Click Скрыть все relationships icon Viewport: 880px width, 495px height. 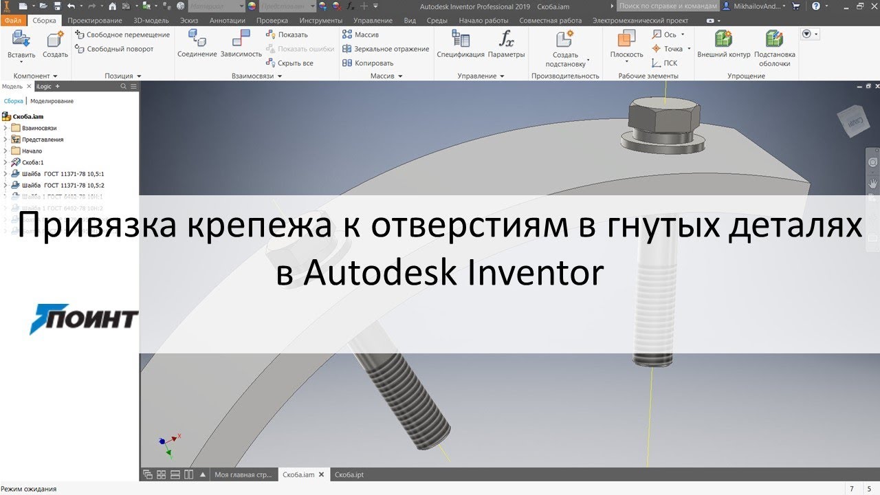point(271,63)
